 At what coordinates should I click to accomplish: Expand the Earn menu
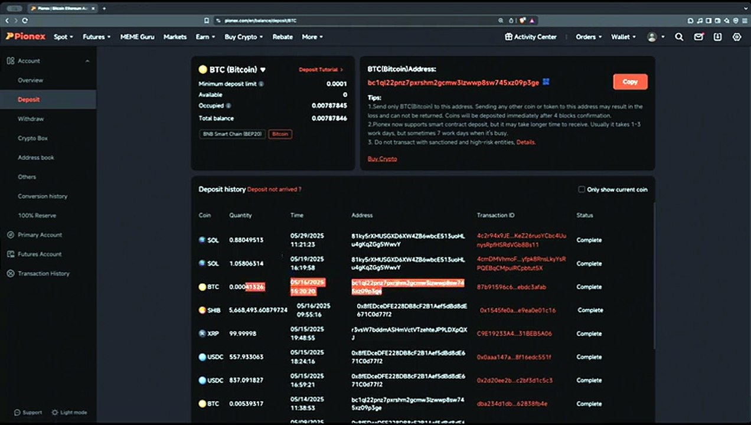tap(205, 37)
